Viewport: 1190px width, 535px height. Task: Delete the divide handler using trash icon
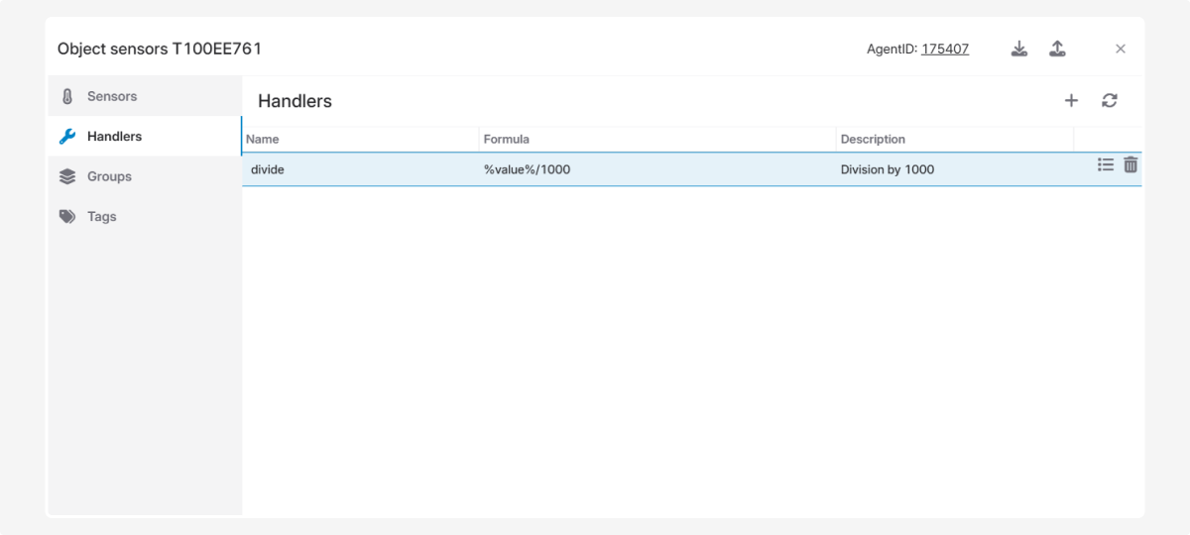pyautogui.click(x=1130, y=165)
